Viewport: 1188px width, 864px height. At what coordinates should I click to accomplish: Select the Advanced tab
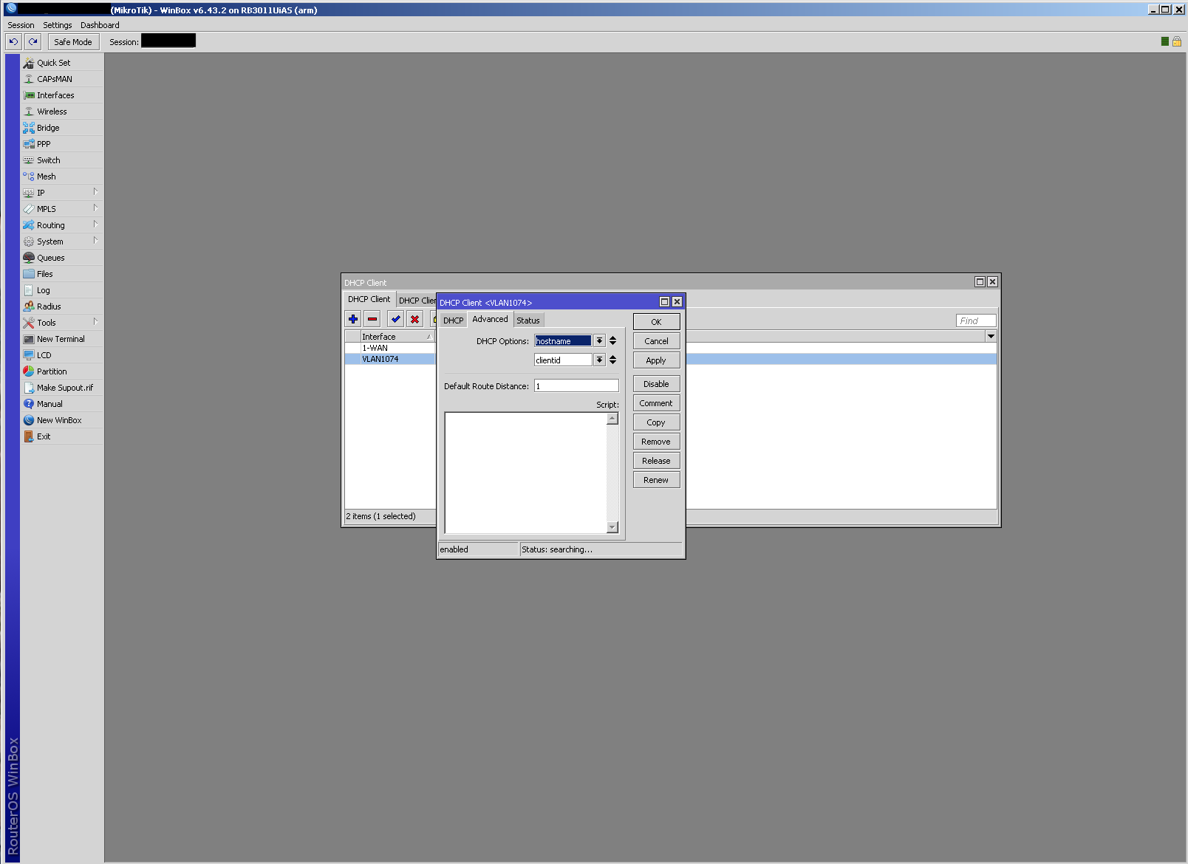point(491,319)
